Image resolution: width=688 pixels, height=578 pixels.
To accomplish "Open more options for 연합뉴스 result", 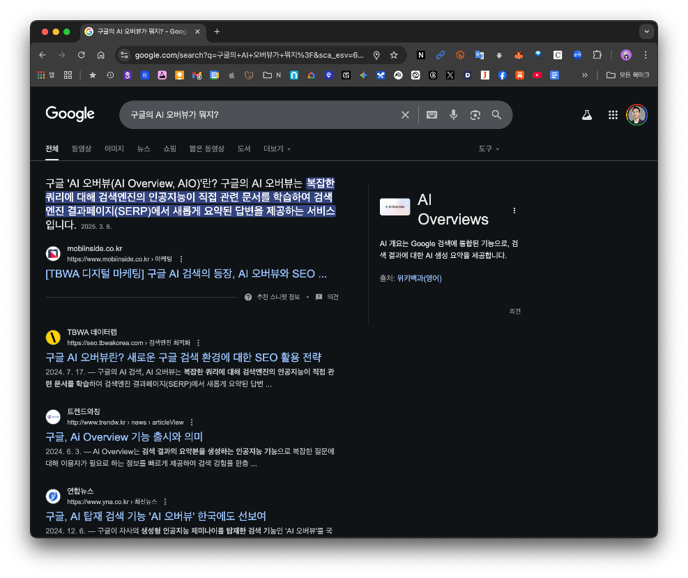I will point(165,501).
